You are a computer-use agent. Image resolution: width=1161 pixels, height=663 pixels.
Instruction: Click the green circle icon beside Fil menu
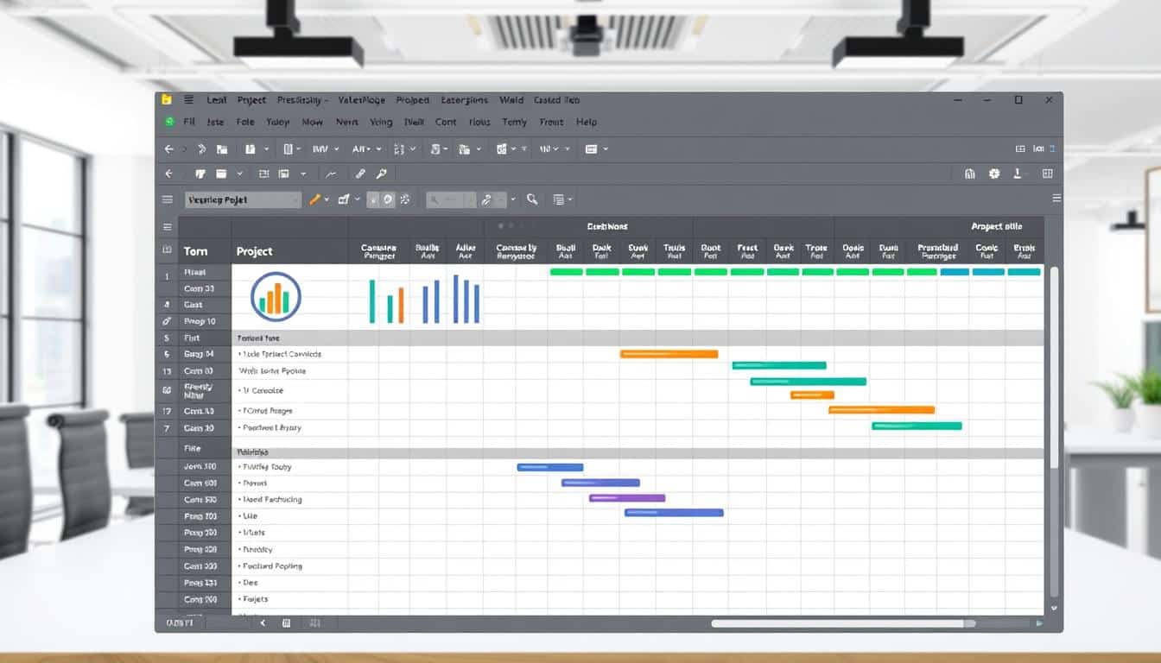[169, 122]
